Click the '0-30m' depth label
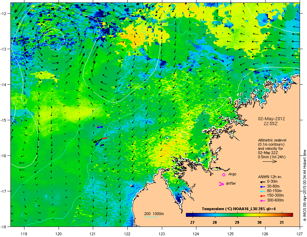Viewport: 307px width, 237px height. 272,182
